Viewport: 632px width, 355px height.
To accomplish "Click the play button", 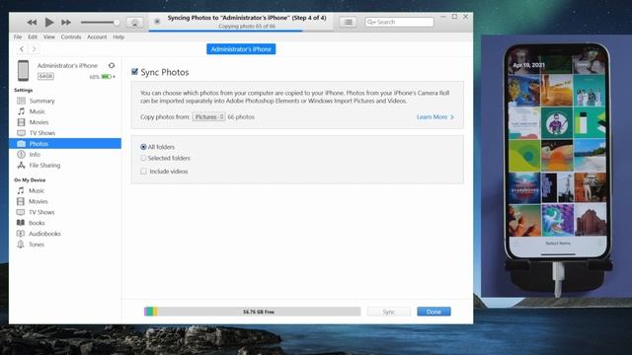I will coord(49,22).
